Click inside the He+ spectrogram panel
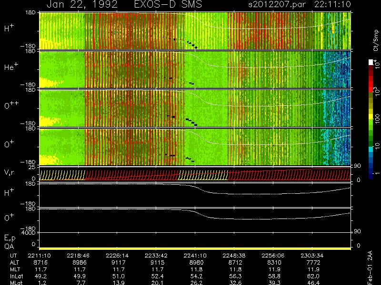The image size is (381, 285). 195,69
